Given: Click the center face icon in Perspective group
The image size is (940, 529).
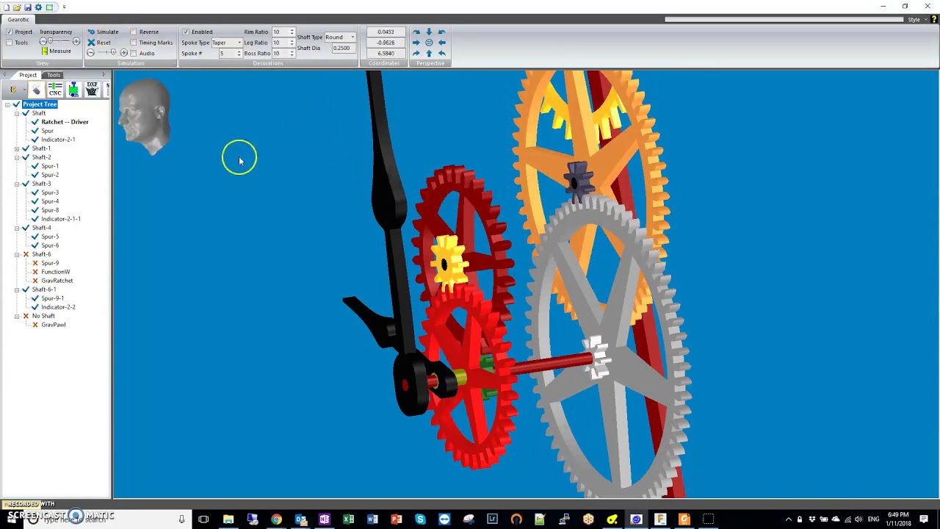Looking at the screenshot, I should click(x=429, y=43).
